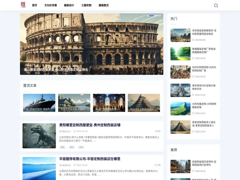The image size is (240, 180).
Task: Click clock icon next to 2024-09-28
Action: coord(193,40)
